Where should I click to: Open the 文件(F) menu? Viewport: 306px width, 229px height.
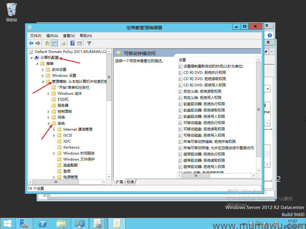pos(36,36)
